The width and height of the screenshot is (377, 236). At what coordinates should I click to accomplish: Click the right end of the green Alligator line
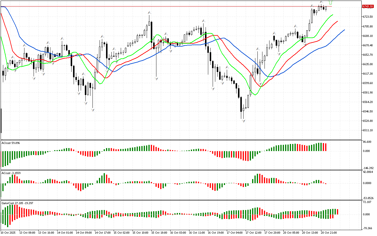[333, 15]
